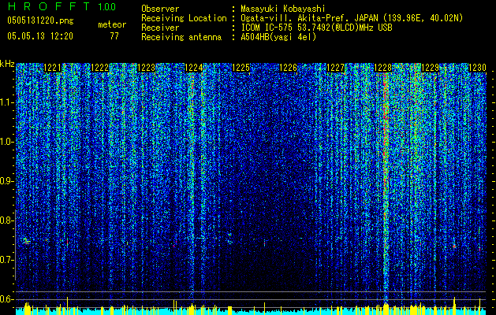Click the 1222 time marker
This screenshot has height=315, width=496.
pos(100,68)
